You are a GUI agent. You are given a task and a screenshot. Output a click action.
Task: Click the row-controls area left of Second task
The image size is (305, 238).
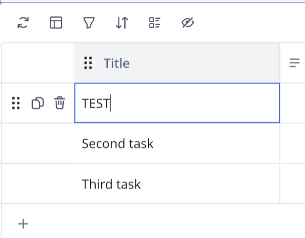click(x=38, y=143)
